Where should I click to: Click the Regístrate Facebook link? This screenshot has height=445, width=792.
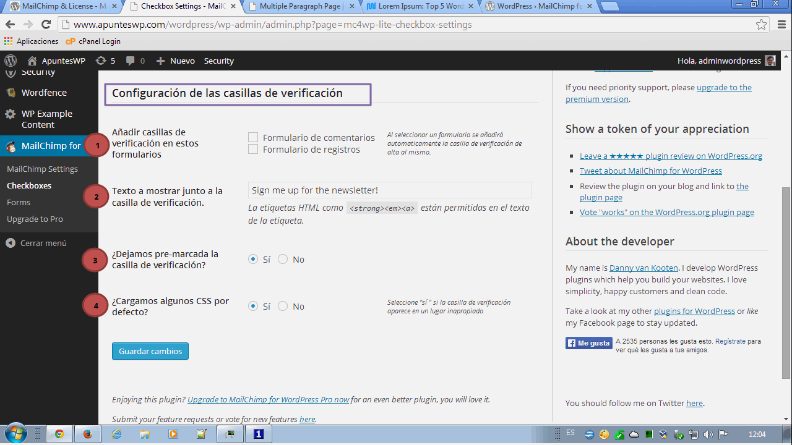(x=730, y=341)
